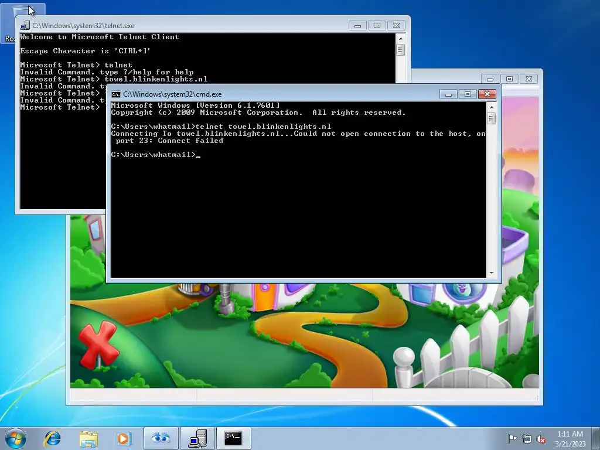Minimize the telnet.exe window
Screen dimensions: 600x450
tap(357, 26)
